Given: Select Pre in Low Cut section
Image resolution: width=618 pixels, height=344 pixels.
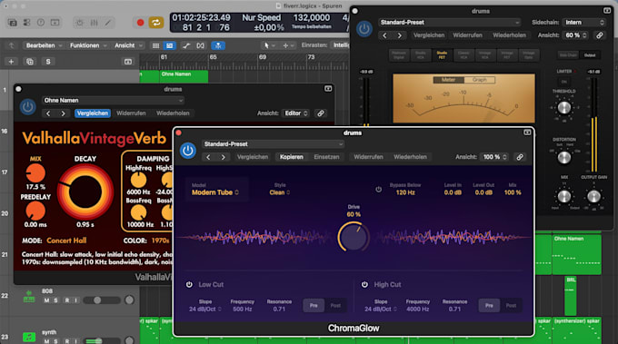Looking at the screenshot, I should 314,306.
